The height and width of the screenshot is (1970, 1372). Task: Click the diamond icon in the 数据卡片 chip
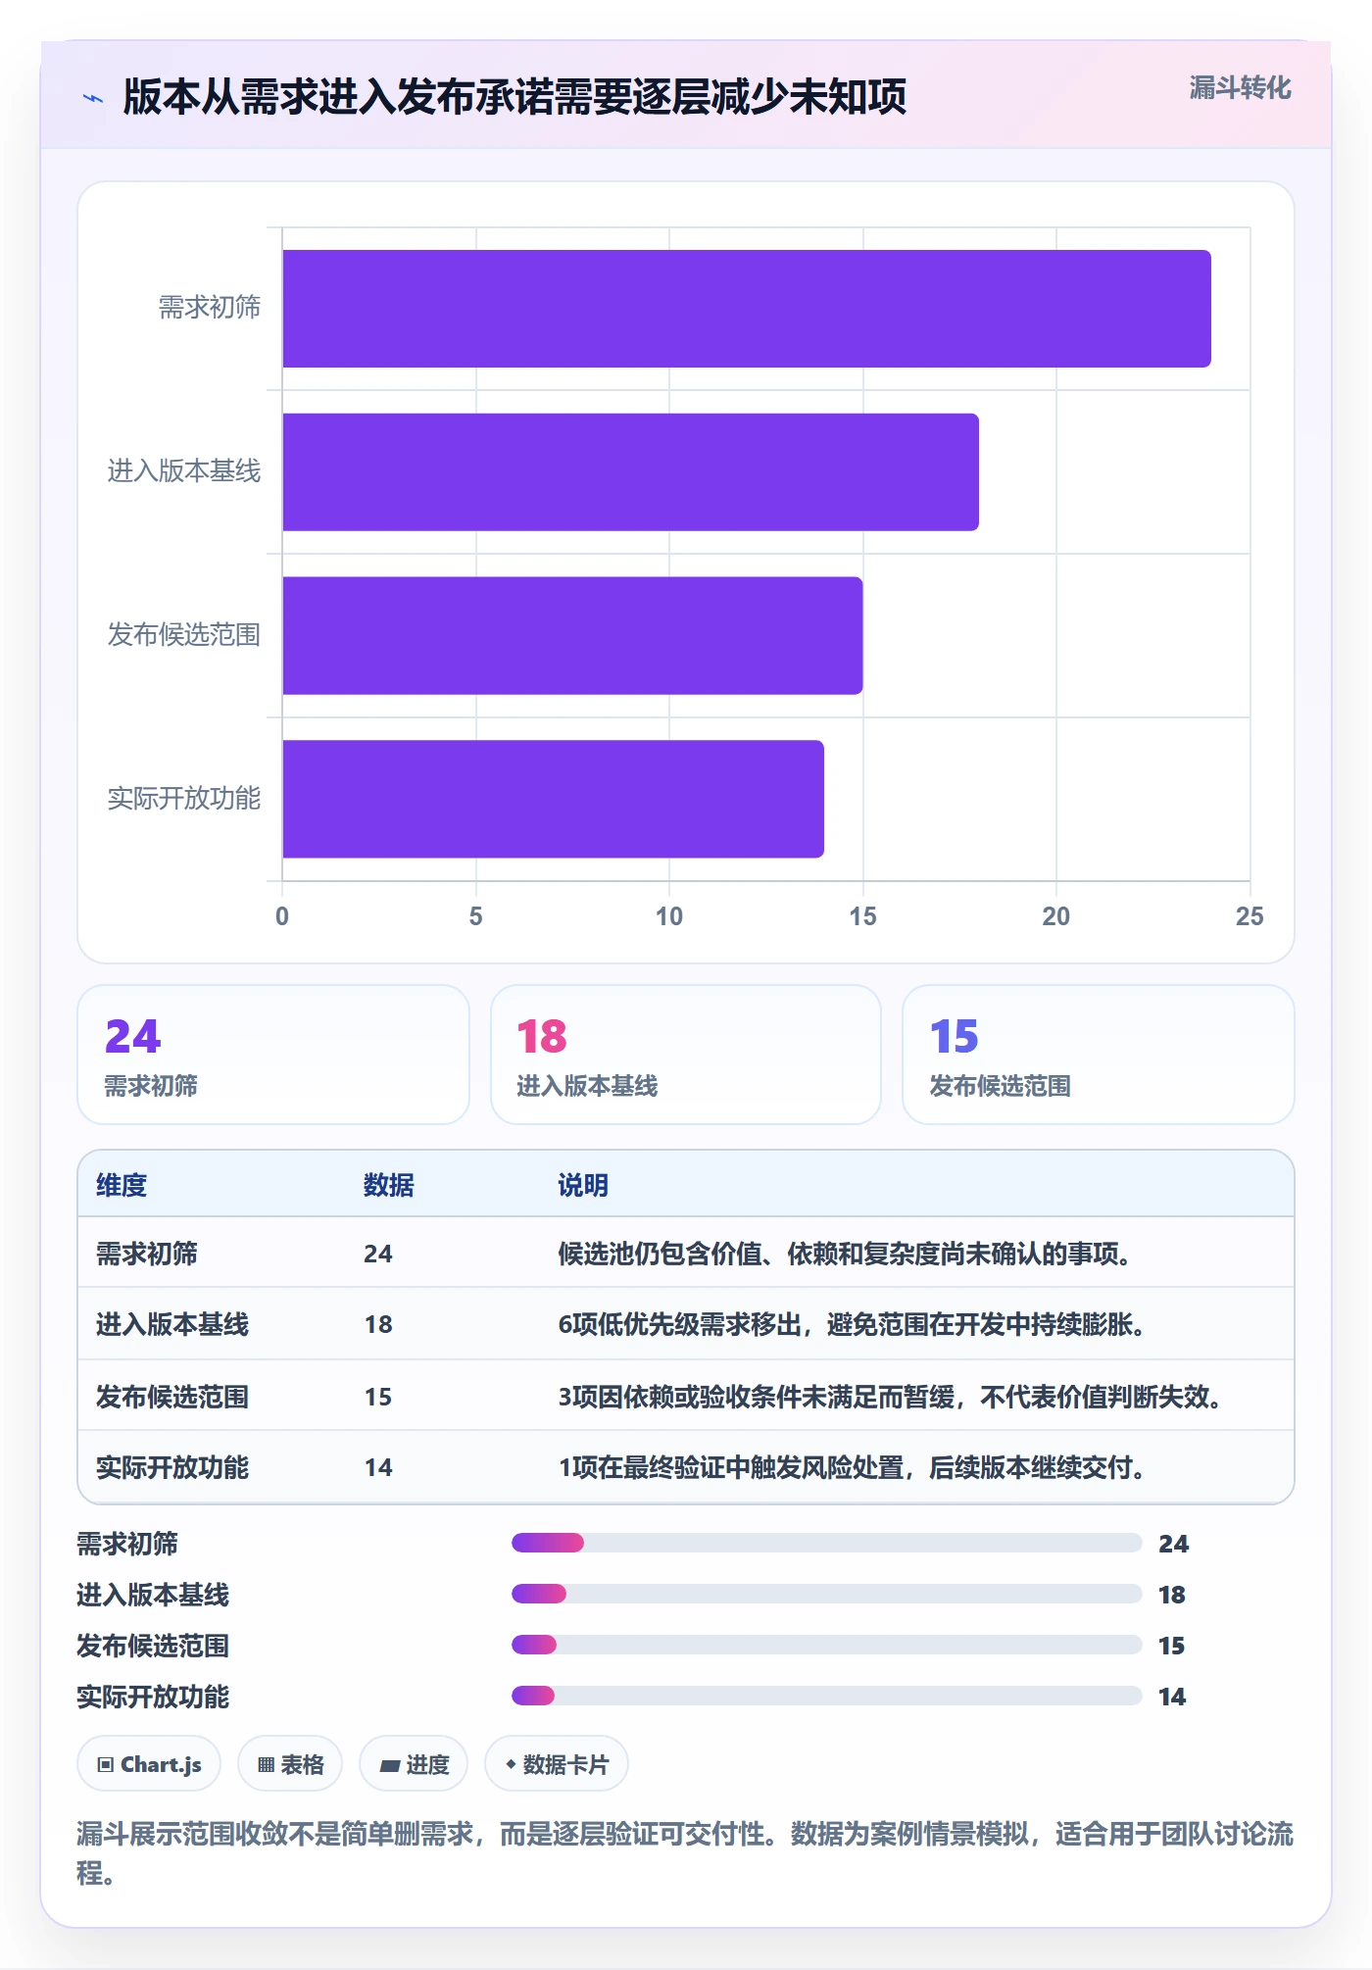pos(511,1764)
